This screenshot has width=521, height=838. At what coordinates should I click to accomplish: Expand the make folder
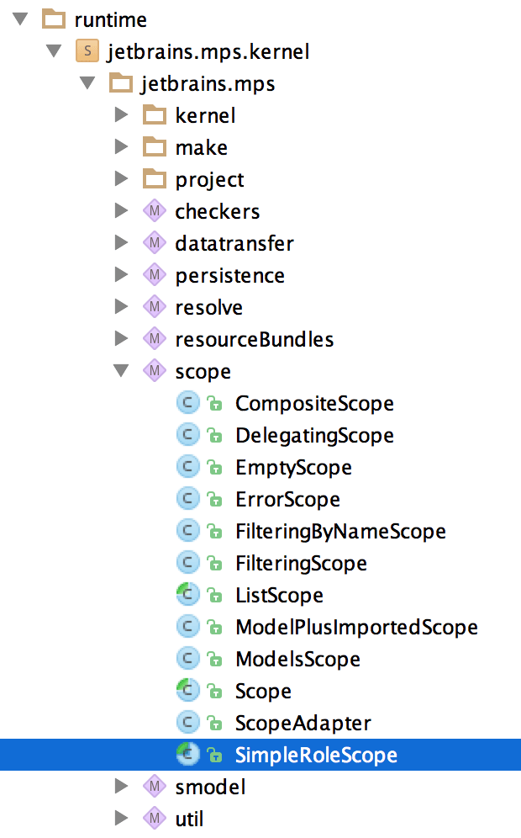click(x=121, y=147)
